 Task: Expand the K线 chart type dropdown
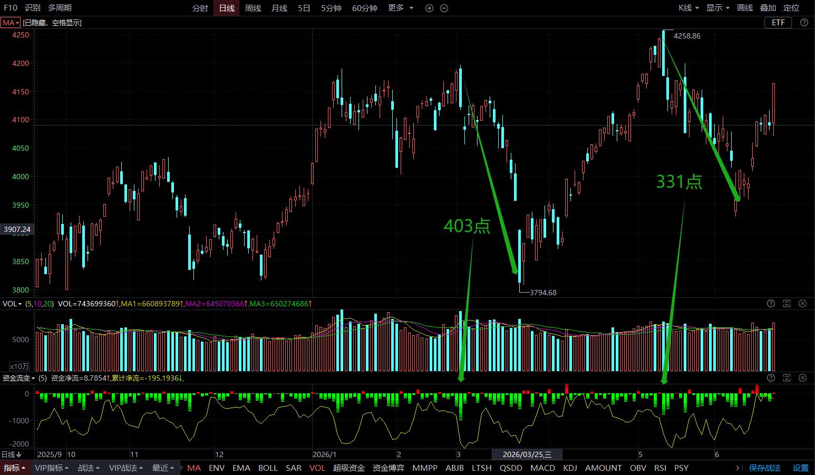tap(688, 8)
